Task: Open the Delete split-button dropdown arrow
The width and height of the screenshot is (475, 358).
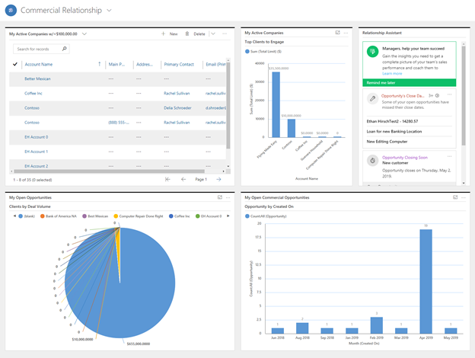Action: pyautogui.click(x=214, y=34)
